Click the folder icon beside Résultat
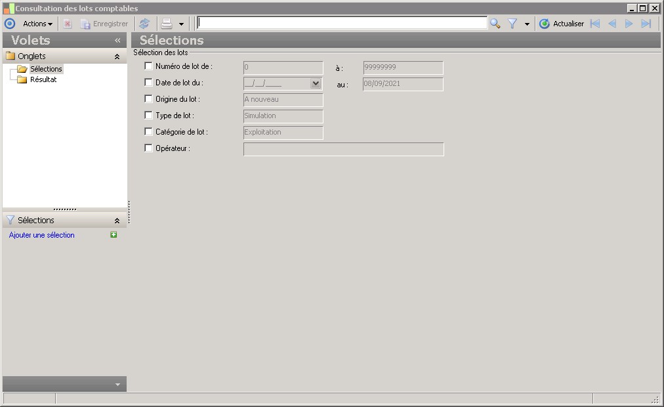This screenshot has height=407, width=664. (x=22, y=79)
